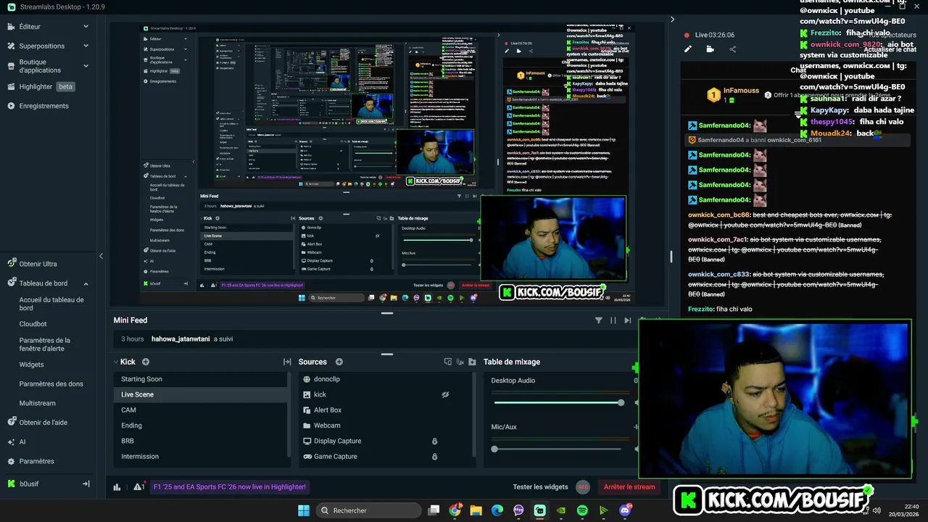Open notifications warning icon
The width and height of the screenshot is (928, 522).
tap(138, 487)
